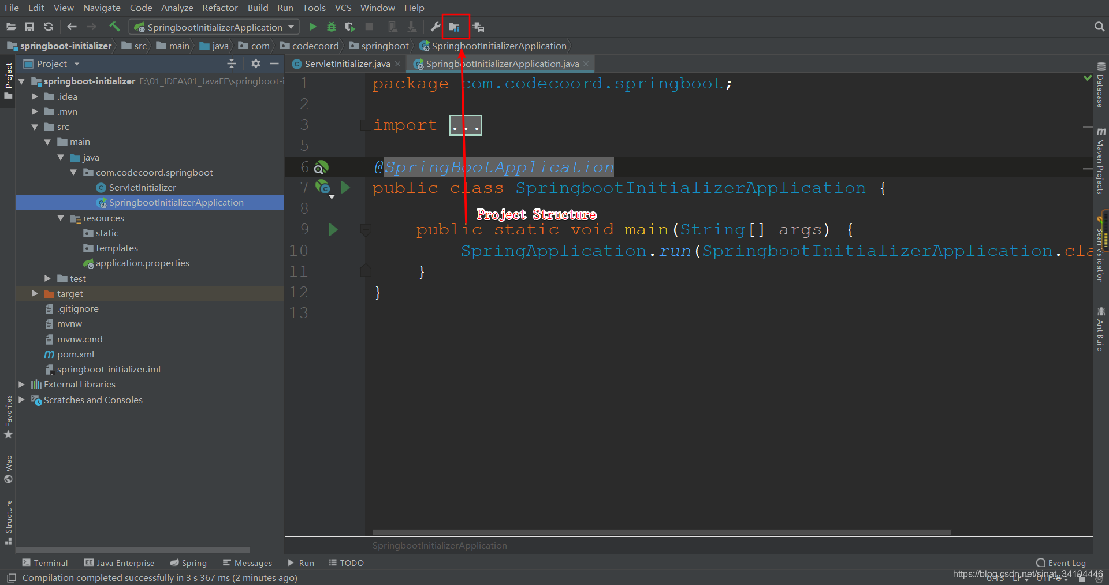Viewport: 1109px width, 585px height.
Task: Expand the target folder
Action: (x=35, y=293)
